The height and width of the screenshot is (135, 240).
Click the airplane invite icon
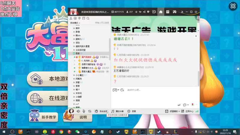[140, 12]
